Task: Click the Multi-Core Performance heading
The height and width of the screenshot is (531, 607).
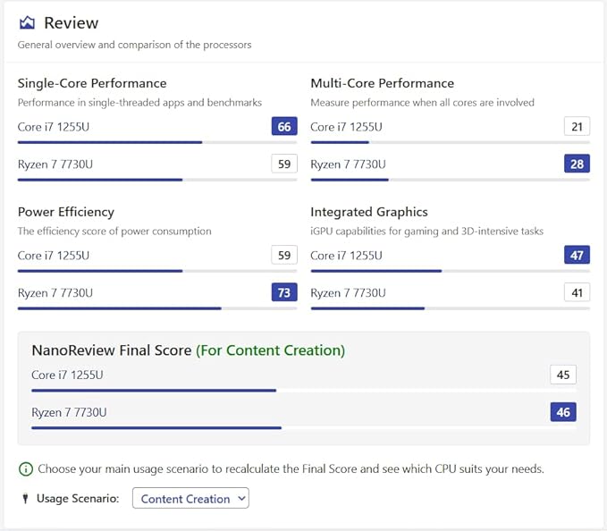Action: point(382,83)
